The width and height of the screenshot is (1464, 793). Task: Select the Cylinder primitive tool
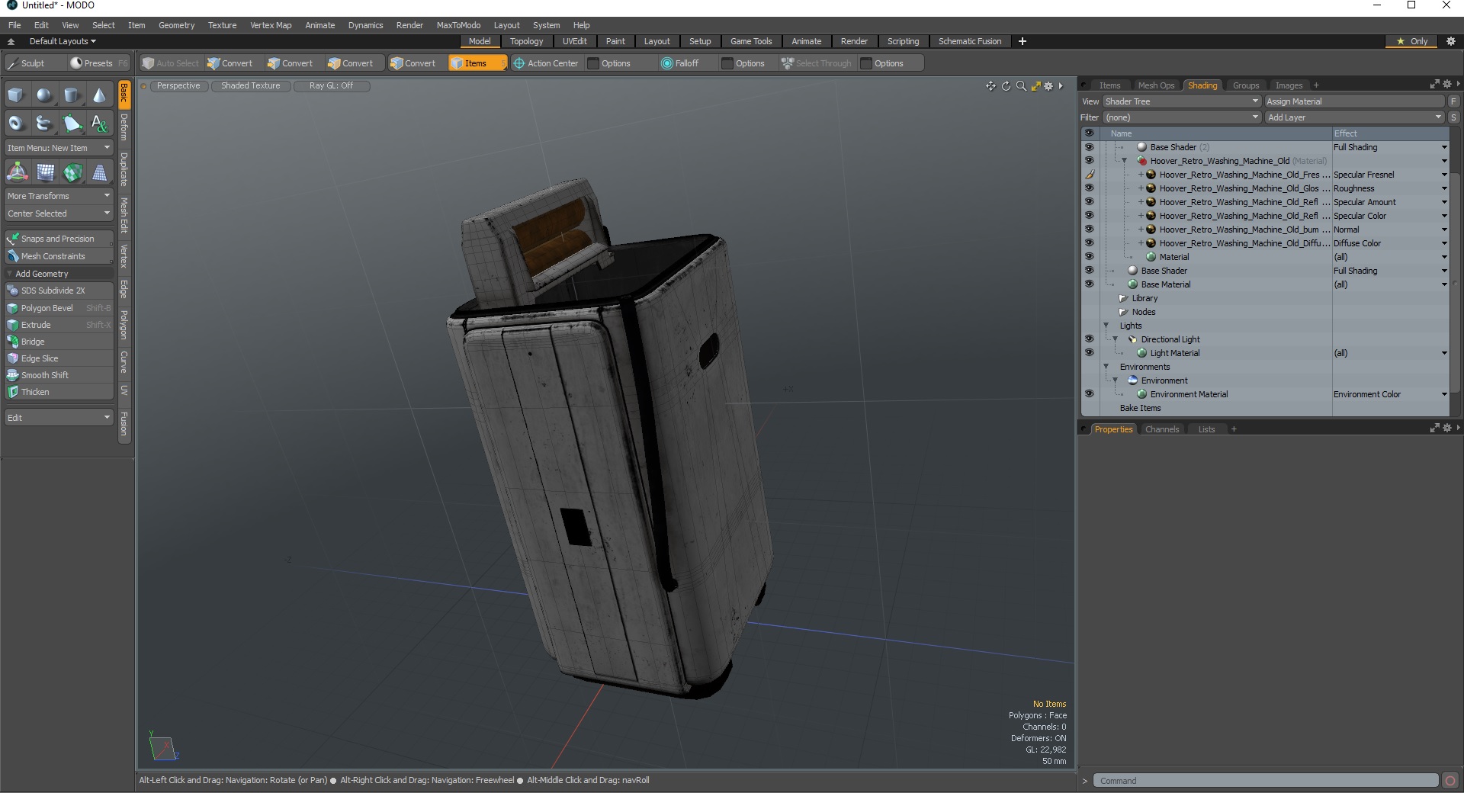click(x=72, y=95)
